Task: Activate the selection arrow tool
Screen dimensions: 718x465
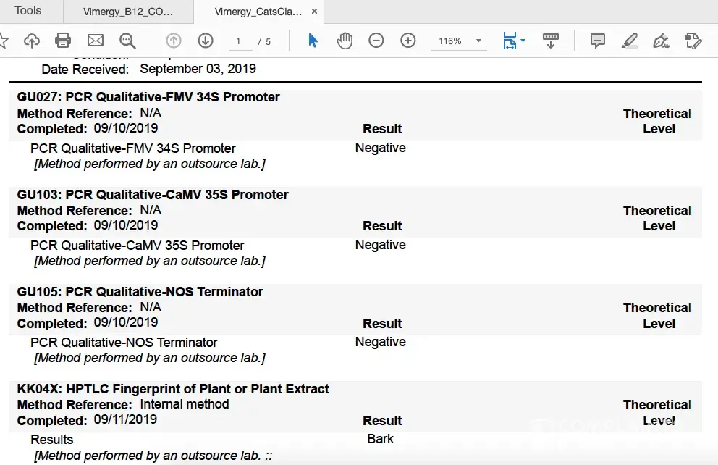Action: click(313, 41)
